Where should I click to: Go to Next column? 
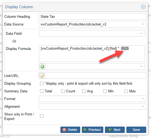point(115,130)
